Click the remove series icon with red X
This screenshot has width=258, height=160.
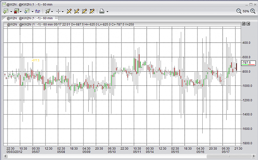click(16, 11)
